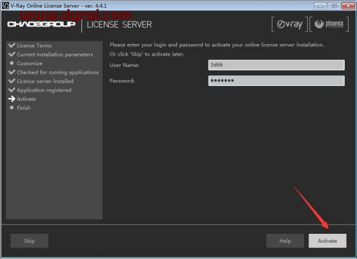
Task: Click the Phoenix logo in header
Action: 329,24
